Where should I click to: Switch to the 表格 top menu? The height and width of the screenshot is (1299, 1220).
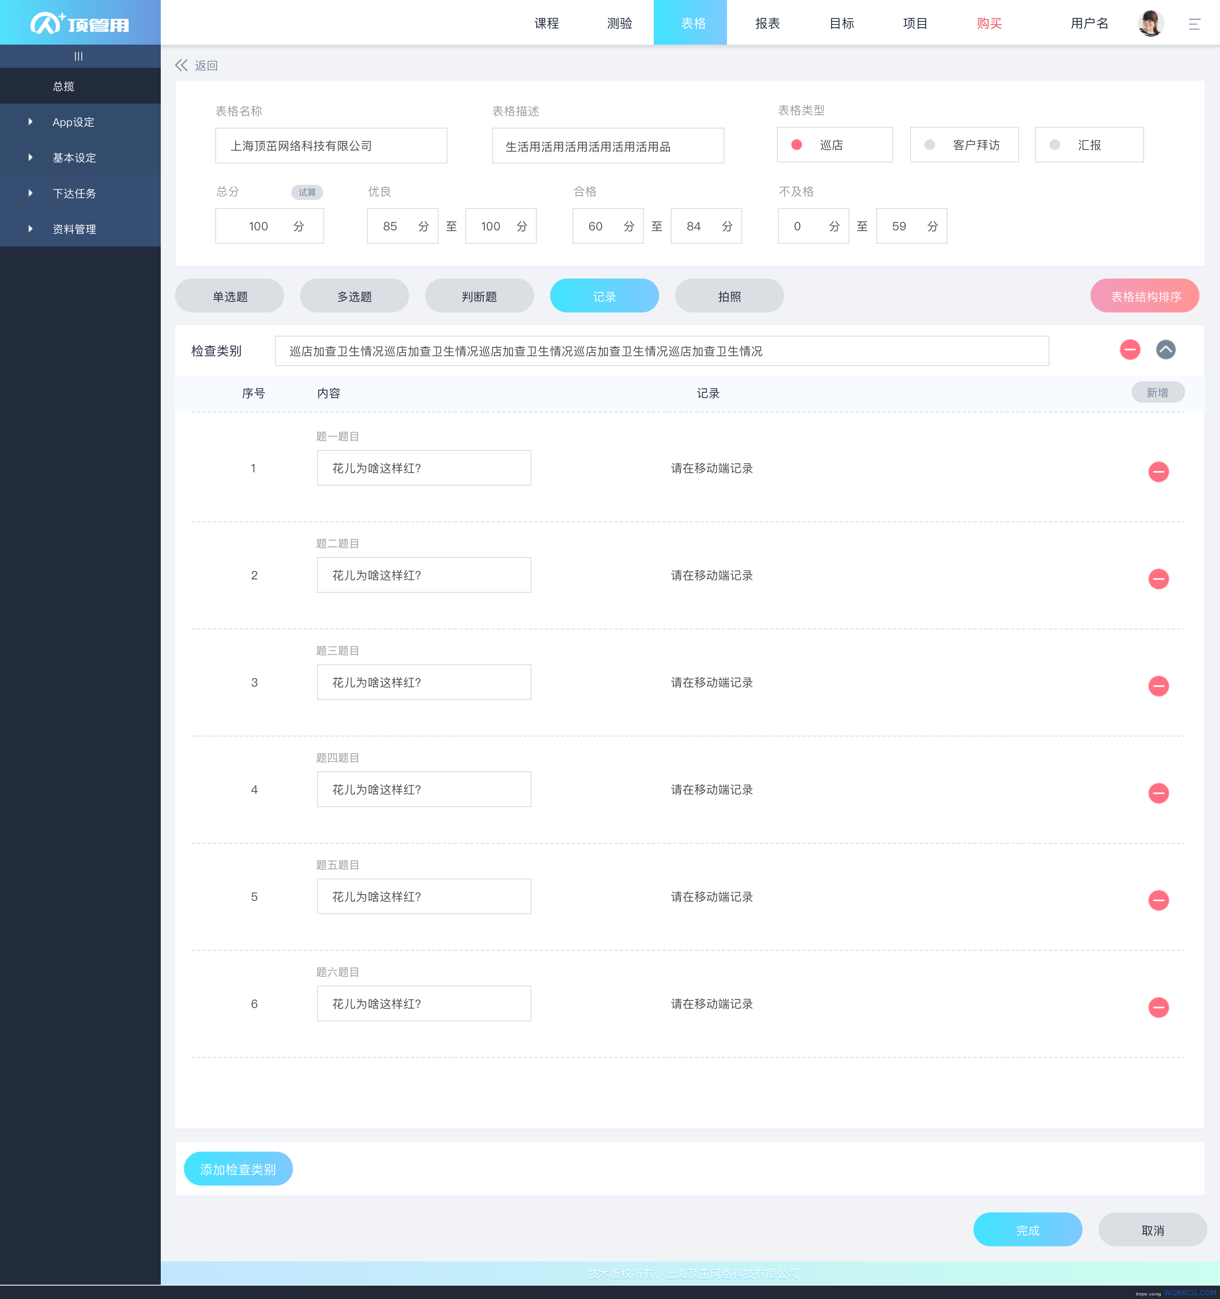click(x=690, y=23)
